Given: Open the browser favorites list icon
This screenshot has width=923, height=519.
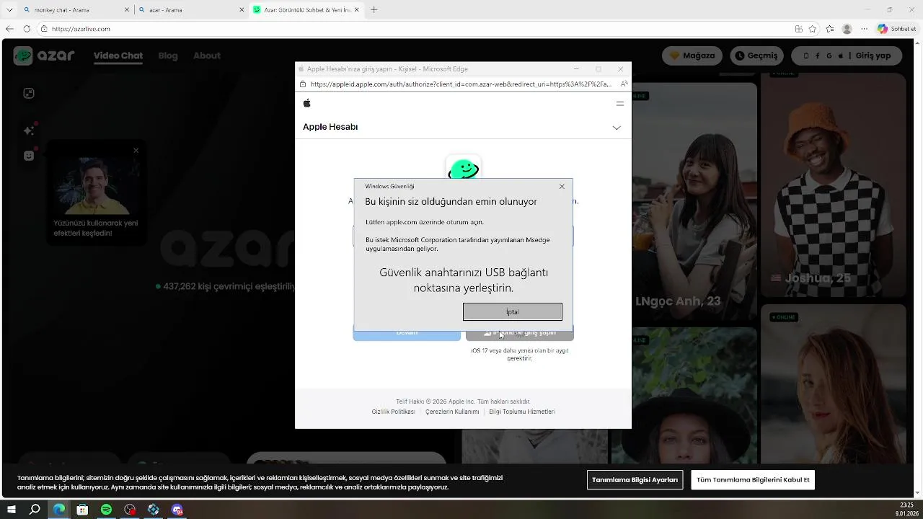Looking at the screenshot, I should (x=830, y=29).
